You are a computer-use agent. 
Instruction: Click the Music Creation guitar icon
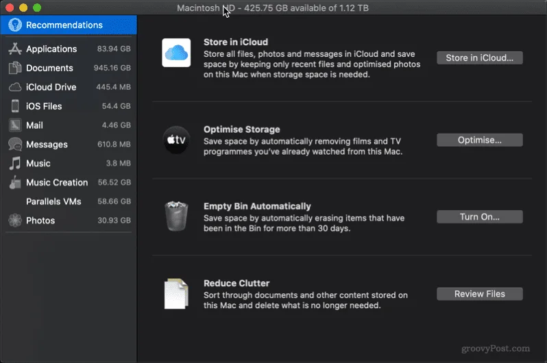[15, 182]
